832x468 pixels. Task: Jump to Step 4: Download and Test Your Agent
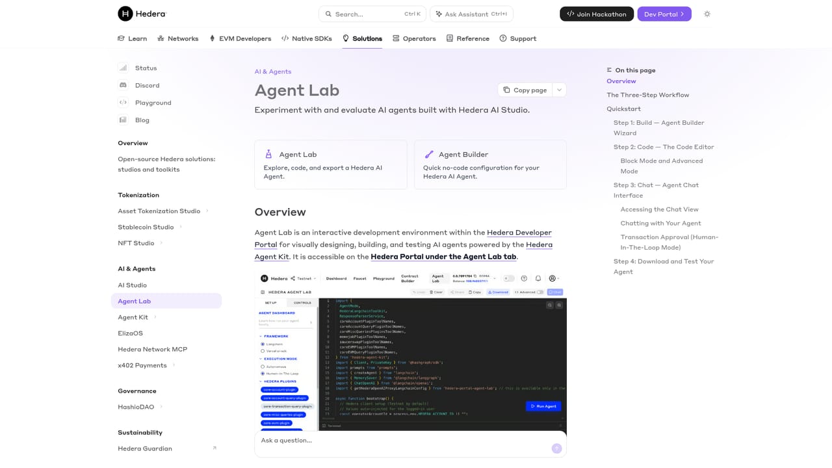tap(664, 266)
